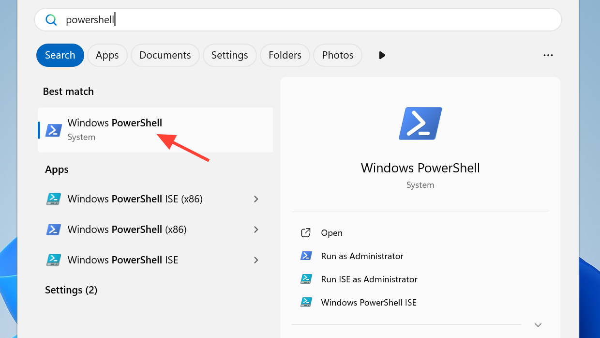Open the Windows PowerShell best match result

(x=155, y=130)
